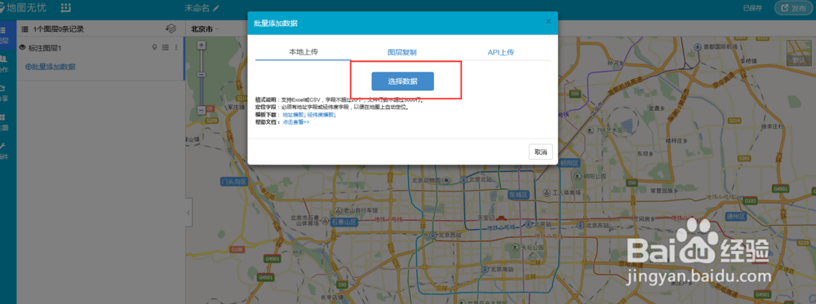Select the 标注图层1 layer row

click(x=100, y=48)
